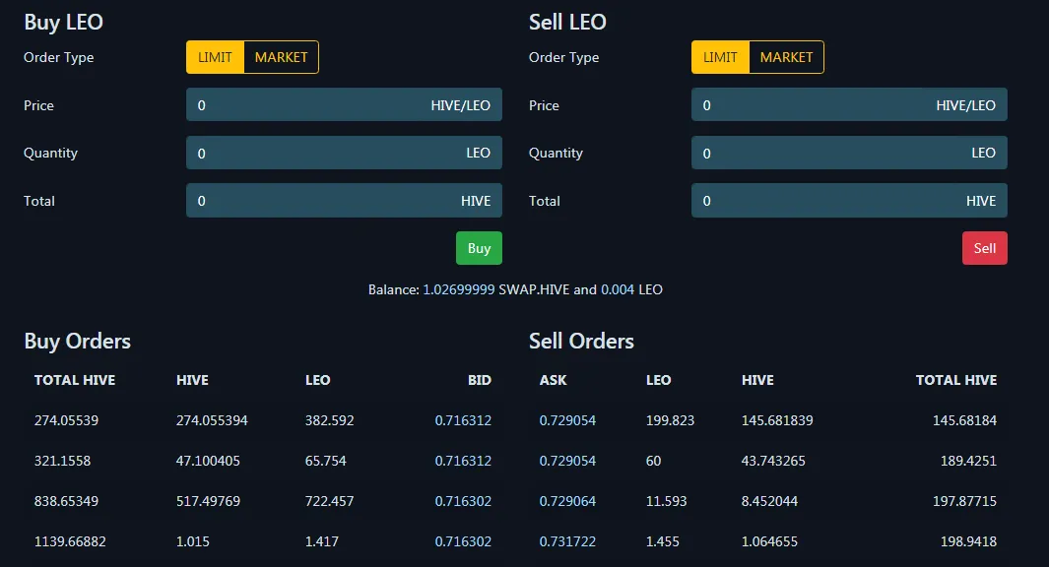Viewport: 1049px width, 567px height.
Task: Click the 0.004 LEO balance link
Action: (618, 289)
